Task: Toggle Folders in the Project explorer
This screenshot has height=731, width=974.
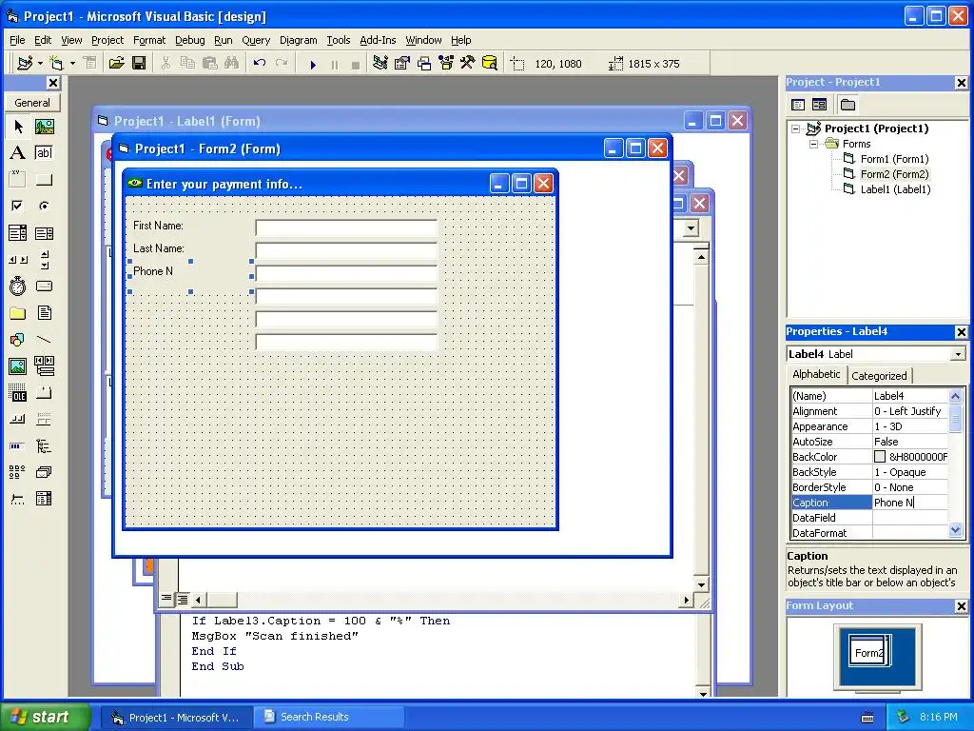Action: [847, 105]
